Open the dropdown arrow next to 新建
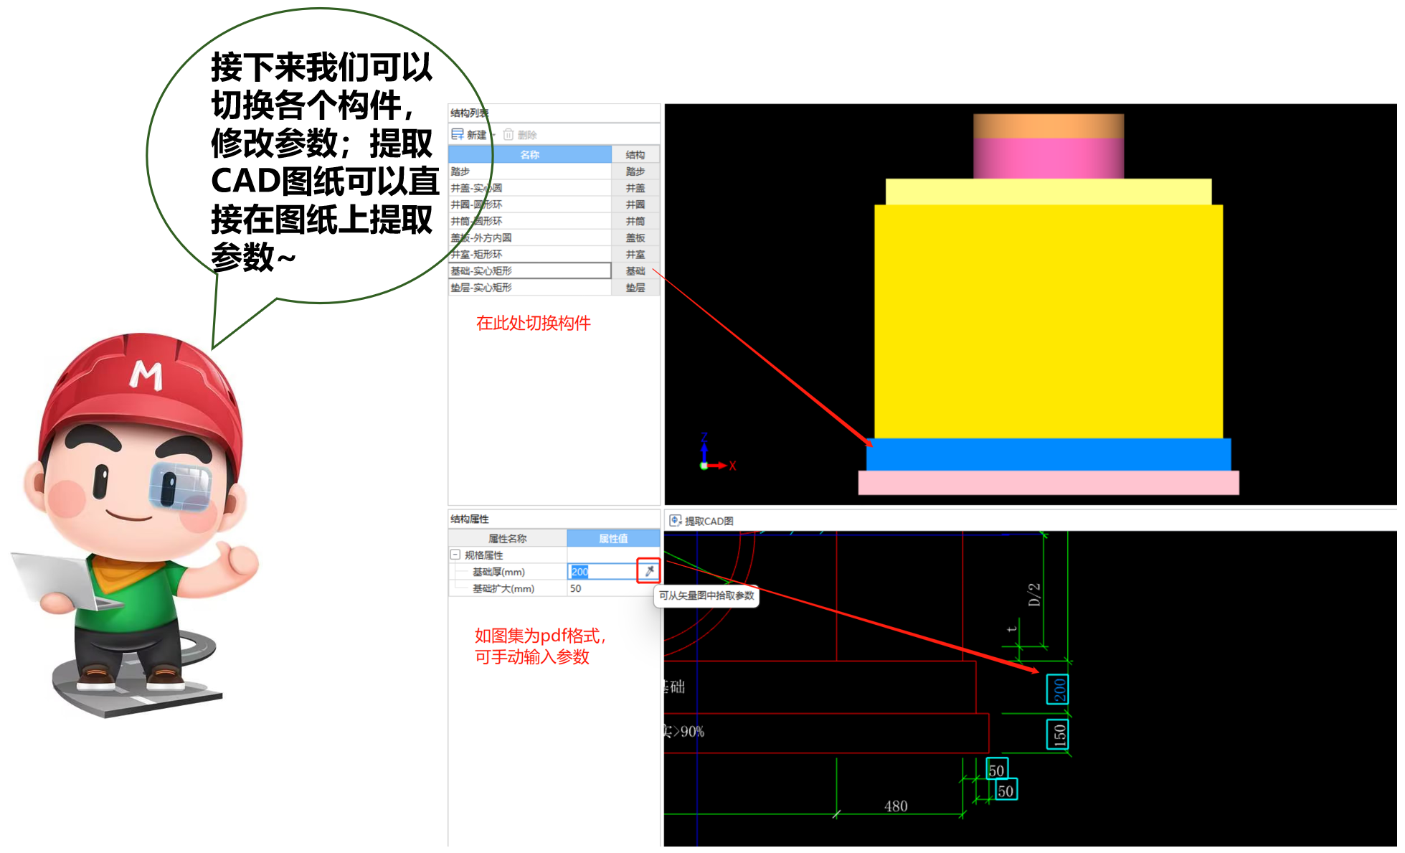This screenshot has width=1405, height=853. 493,135
